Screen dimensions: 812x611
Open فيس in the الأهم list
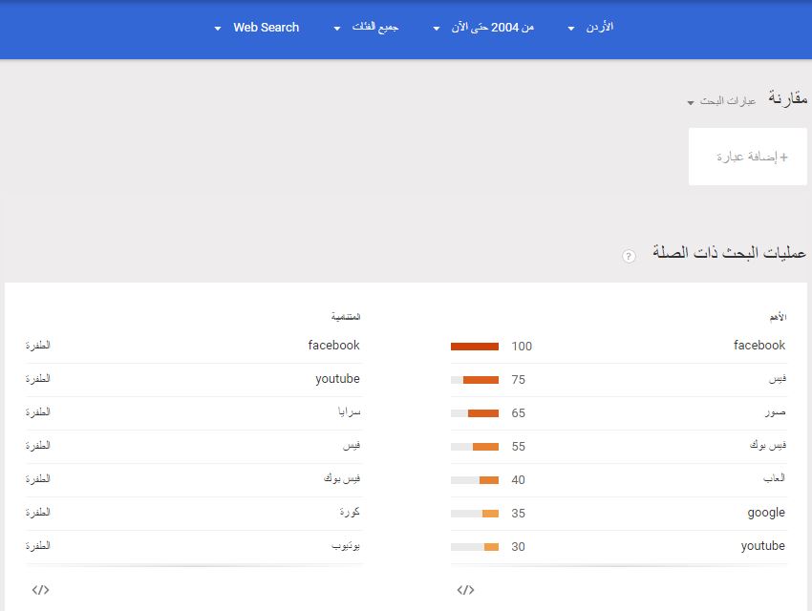[778, 379]
